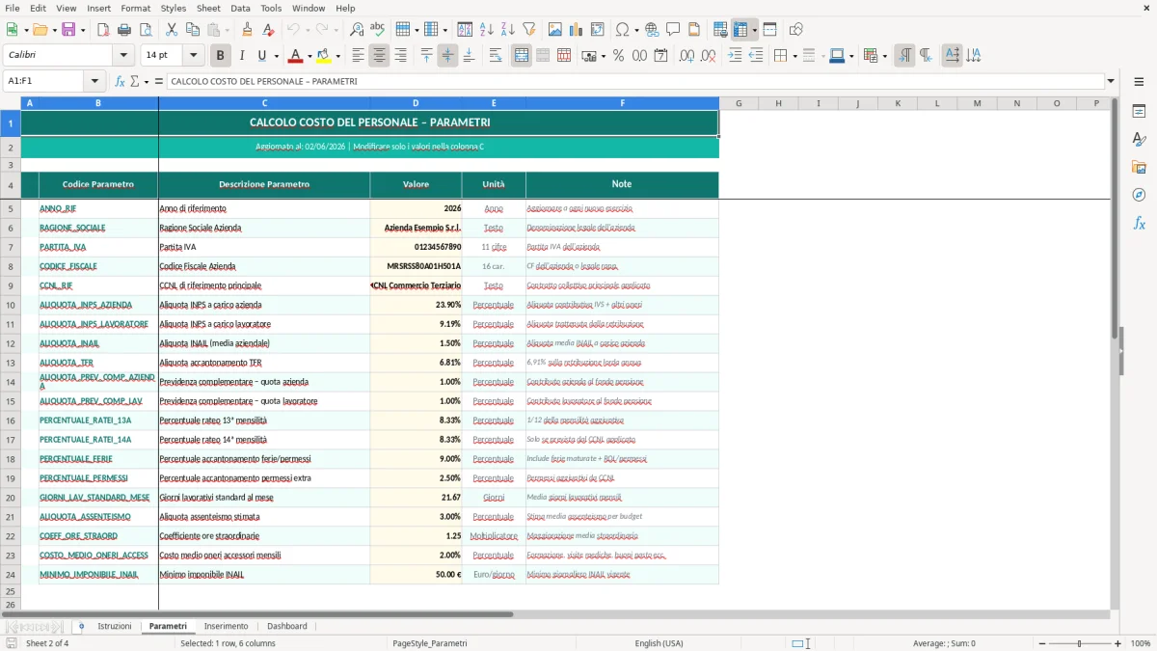The height and width of the screenshot is (651, 1157).
Task: Click the Formula equals button
Action: [159, 81]
